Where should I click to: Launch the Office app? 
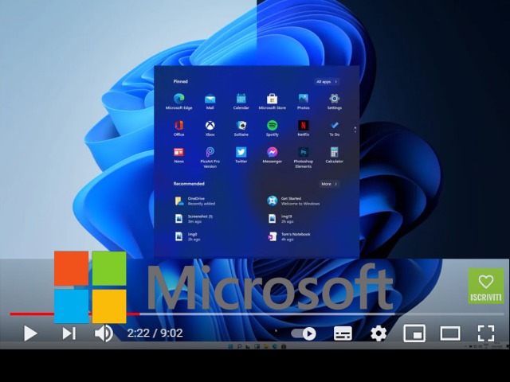click(178, 128)
